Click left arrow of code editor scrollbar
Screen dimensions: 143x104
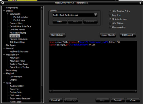[51, 91]
